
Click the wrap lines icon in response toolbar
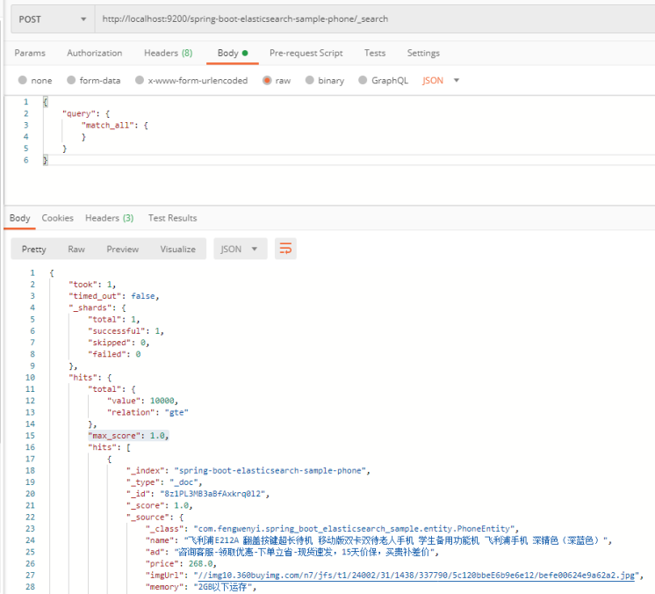click(285, 249)
